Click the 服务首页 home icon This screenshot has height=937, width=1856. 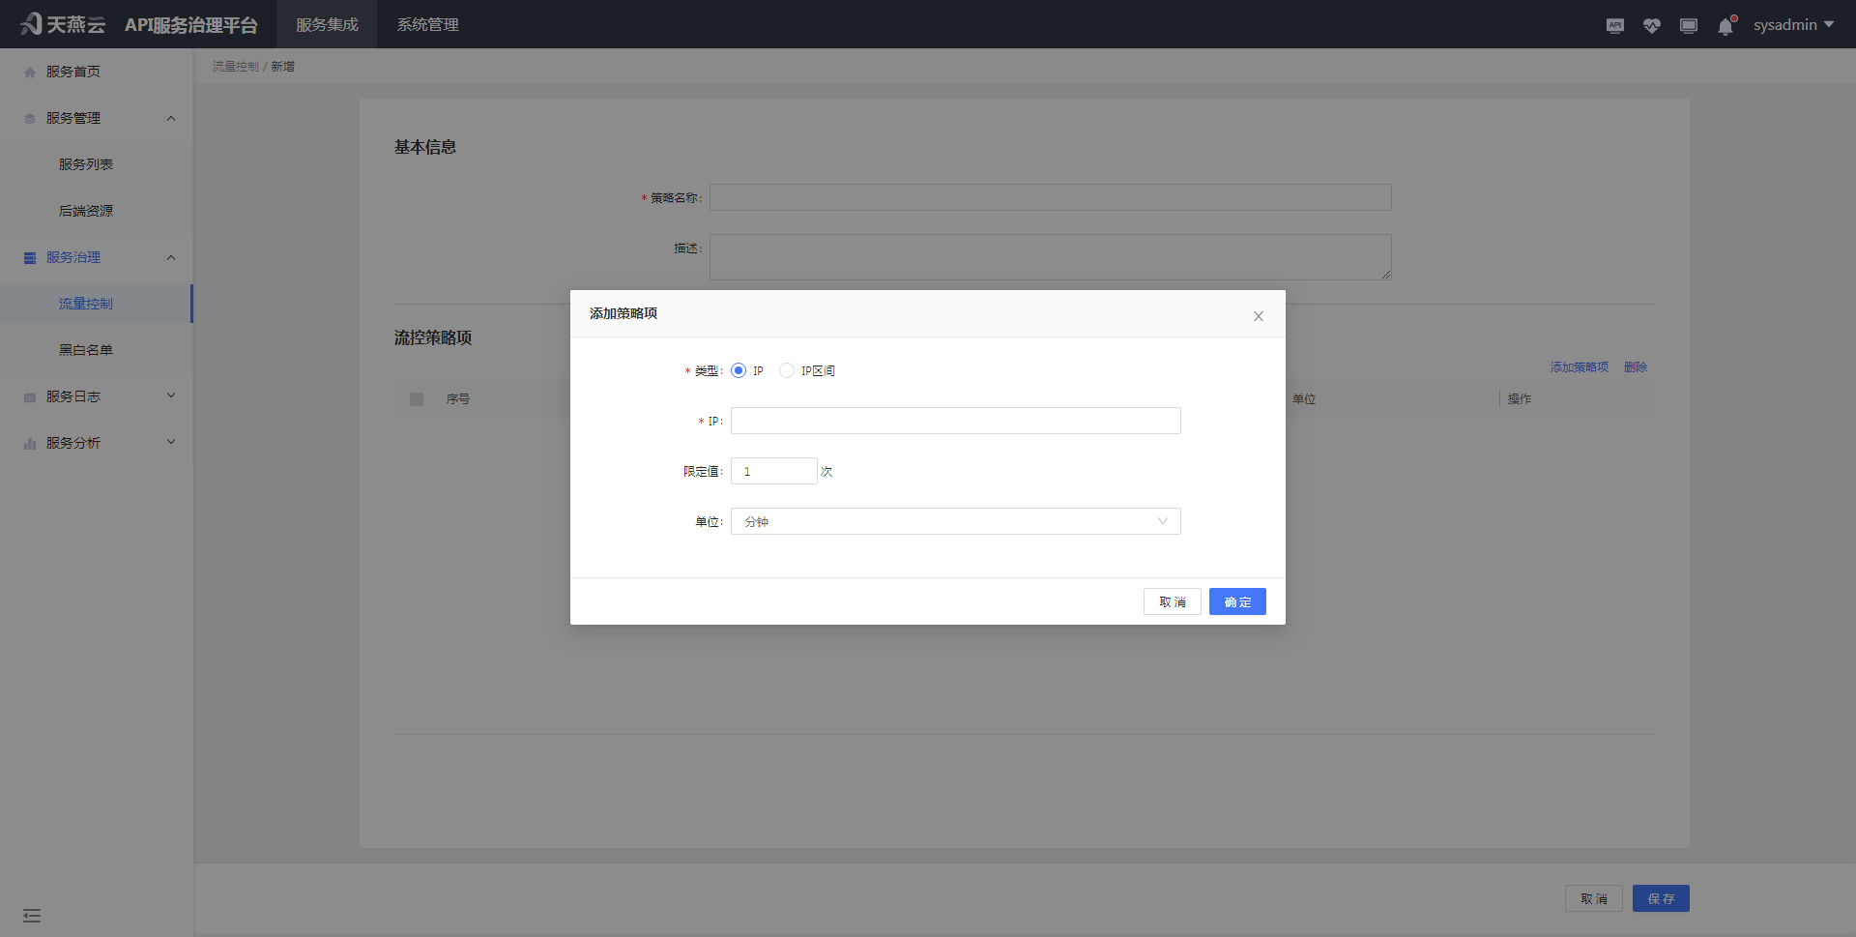30,73
